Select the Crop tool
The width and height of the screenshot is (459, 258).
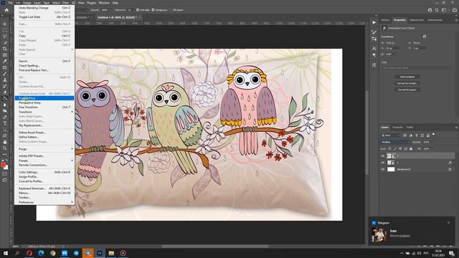coord(5,49)
